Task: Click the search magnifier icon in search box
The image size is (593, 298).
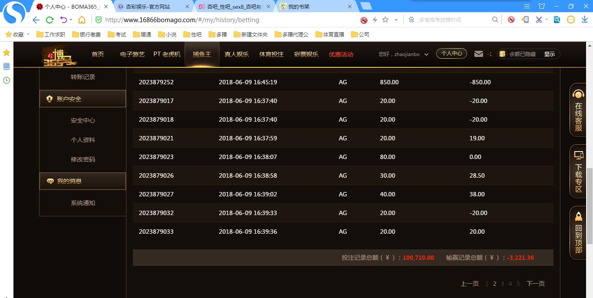Action: point(495,20)
